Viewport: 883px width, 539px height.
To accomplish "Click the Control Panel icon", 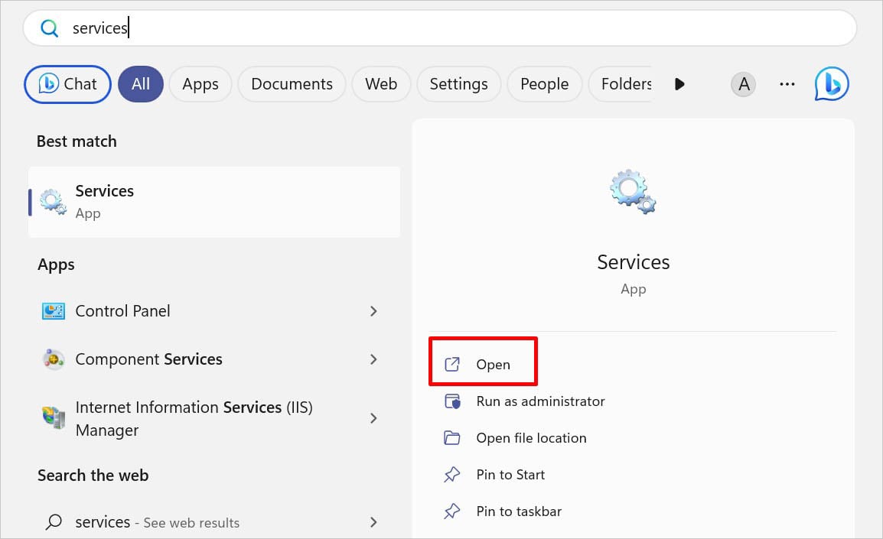I will [x=54, y=311].
